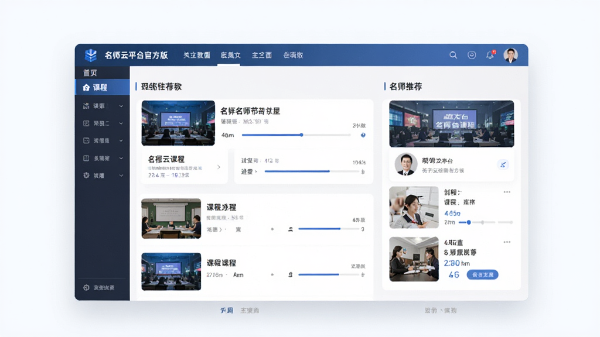Click the grey footer tab beside the blue one
This screenshot has width=600, height=337.
tap(250, 310)
